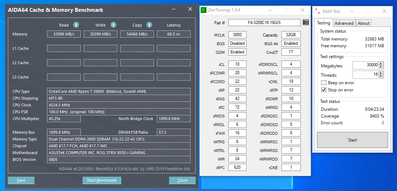Viewport: 397px width, 191px height.
Task: Toggle Beep on error checkbox
Action: click(323, 83)
